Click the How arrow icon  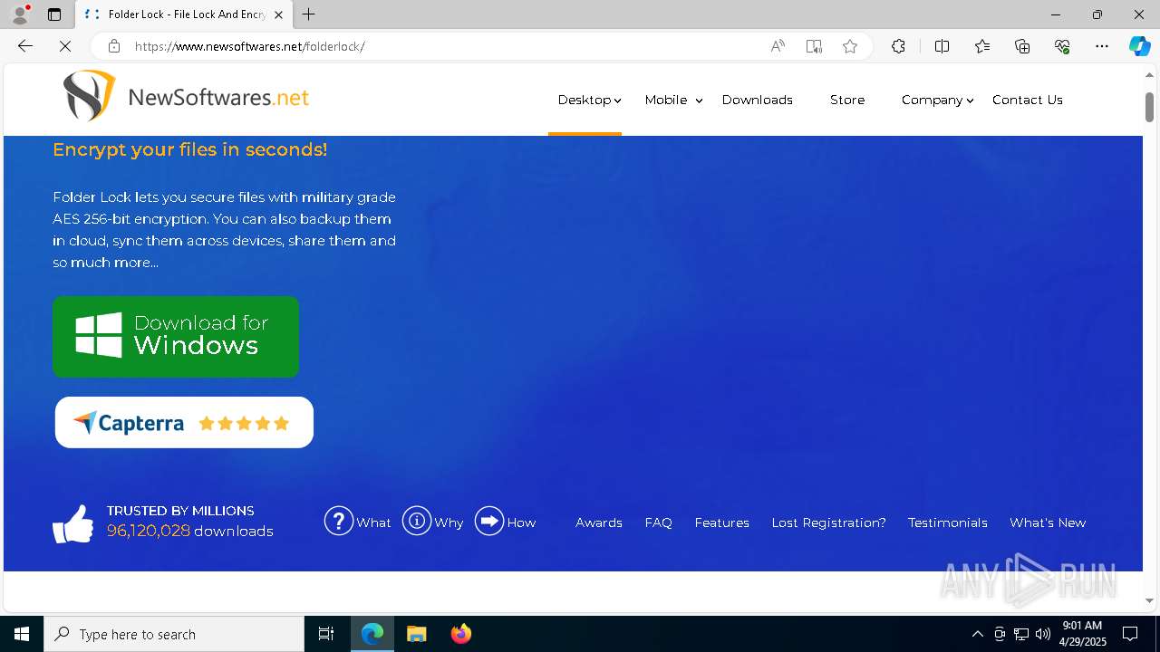tap(489, 521)
